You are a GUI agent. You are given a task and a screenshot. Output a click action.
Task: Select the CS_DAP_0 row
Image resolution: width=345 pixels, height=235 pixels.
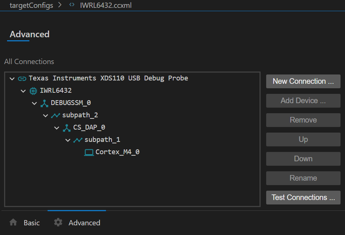coord(132,128)
